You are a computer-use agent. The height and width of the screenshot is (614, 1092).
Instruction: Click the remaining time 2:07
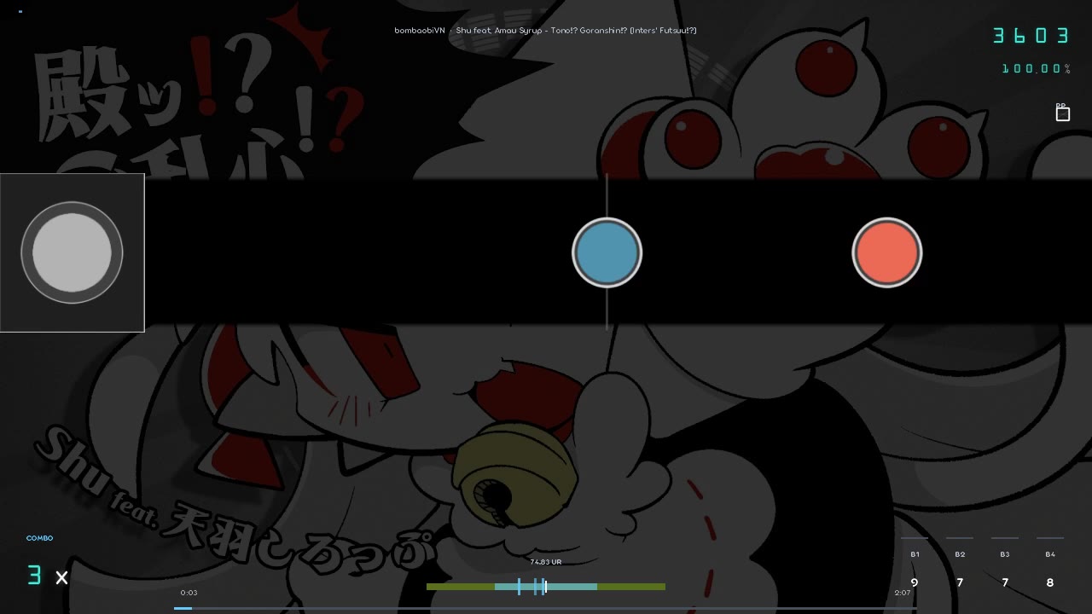point(902,593)
